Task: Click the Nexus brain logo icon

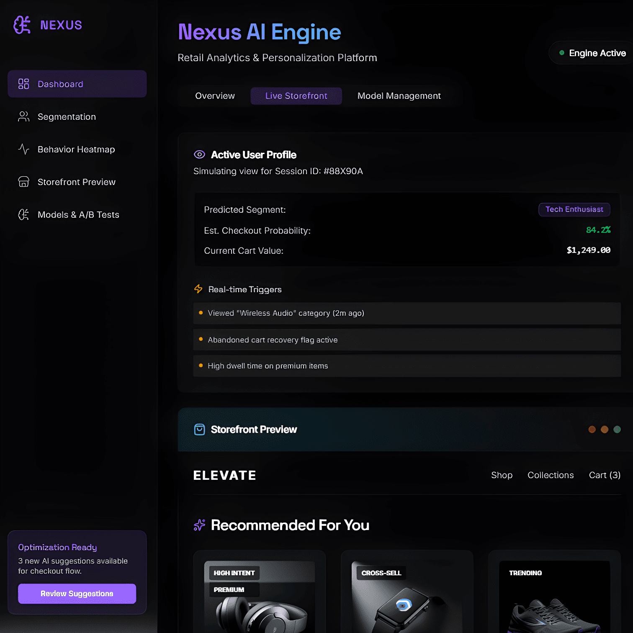Action: tap(22, 25)
